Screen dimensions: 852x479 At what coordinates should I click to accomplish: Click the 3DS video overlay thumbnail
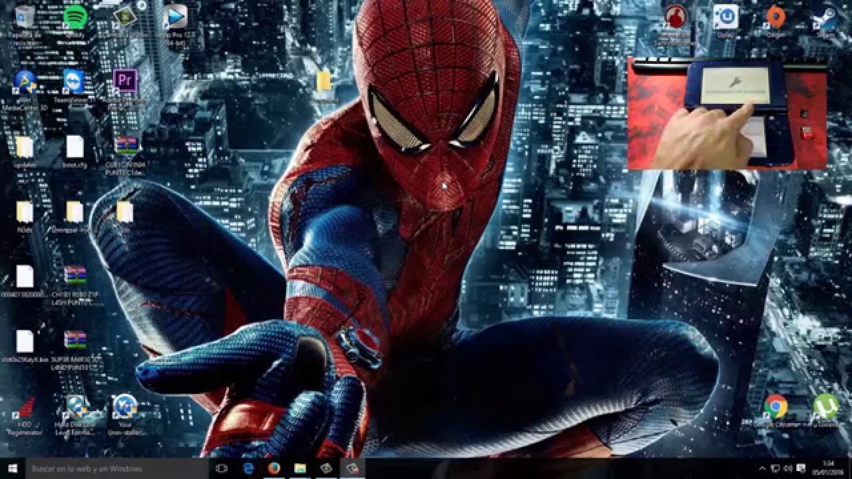coord(727,113)
